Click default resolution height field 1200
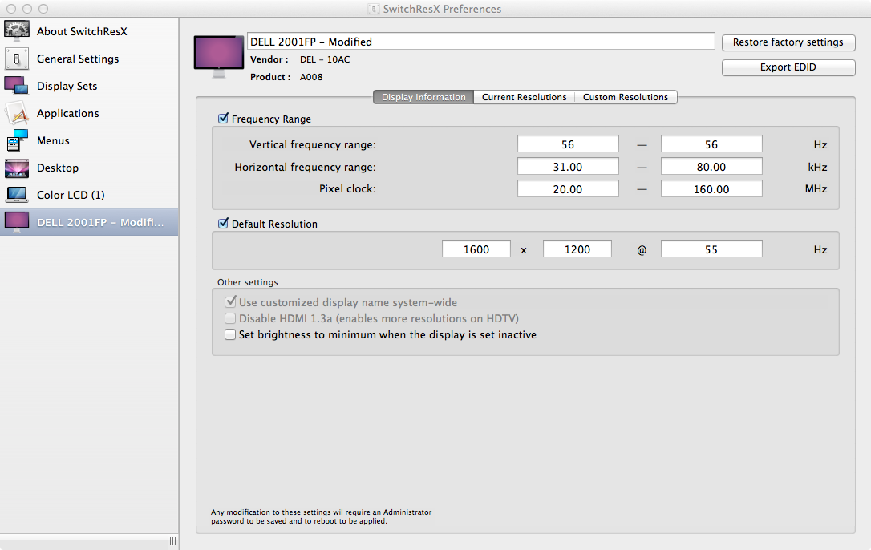The height and width of the screenshot is (550, 871). pyautogui.click(x=577, y=249)
